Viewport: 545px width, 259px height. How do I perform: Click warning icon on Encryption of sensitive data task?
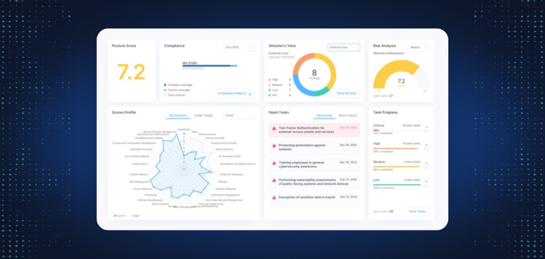273,197
